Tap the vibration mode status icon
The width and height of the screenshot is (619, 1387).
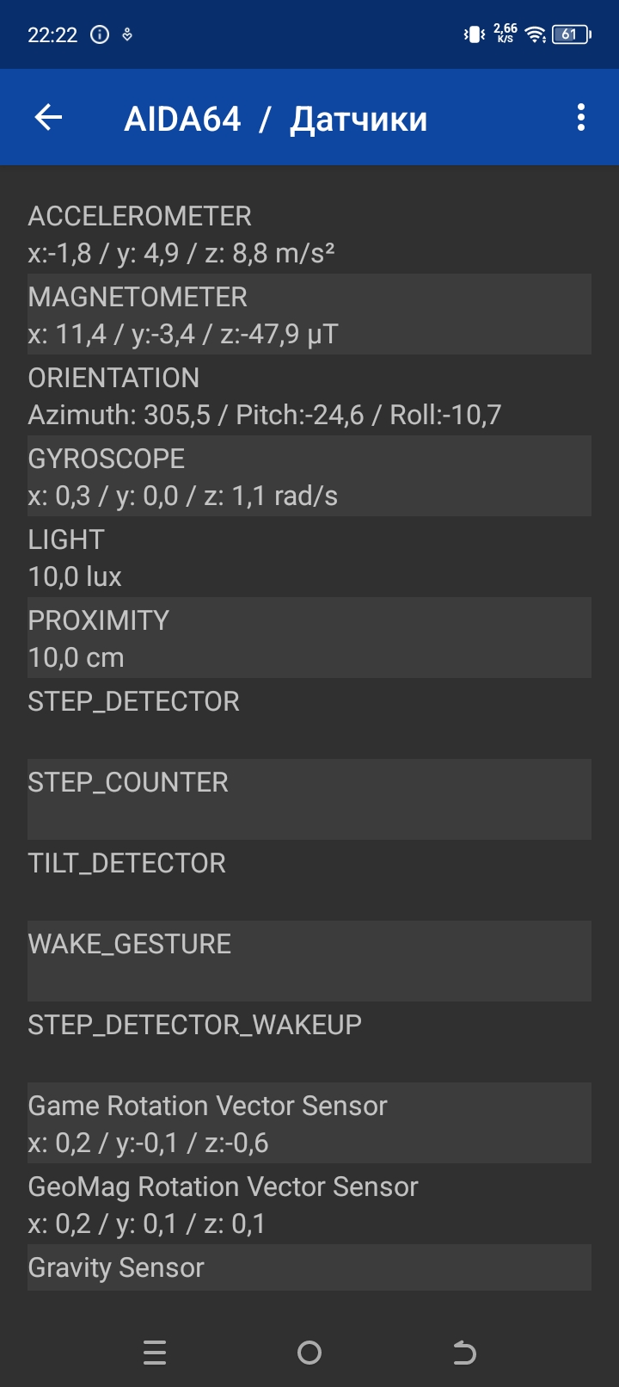474,34
